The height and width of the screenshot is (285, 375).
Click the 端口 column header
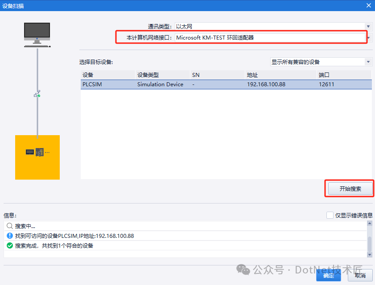pos(344,75)
